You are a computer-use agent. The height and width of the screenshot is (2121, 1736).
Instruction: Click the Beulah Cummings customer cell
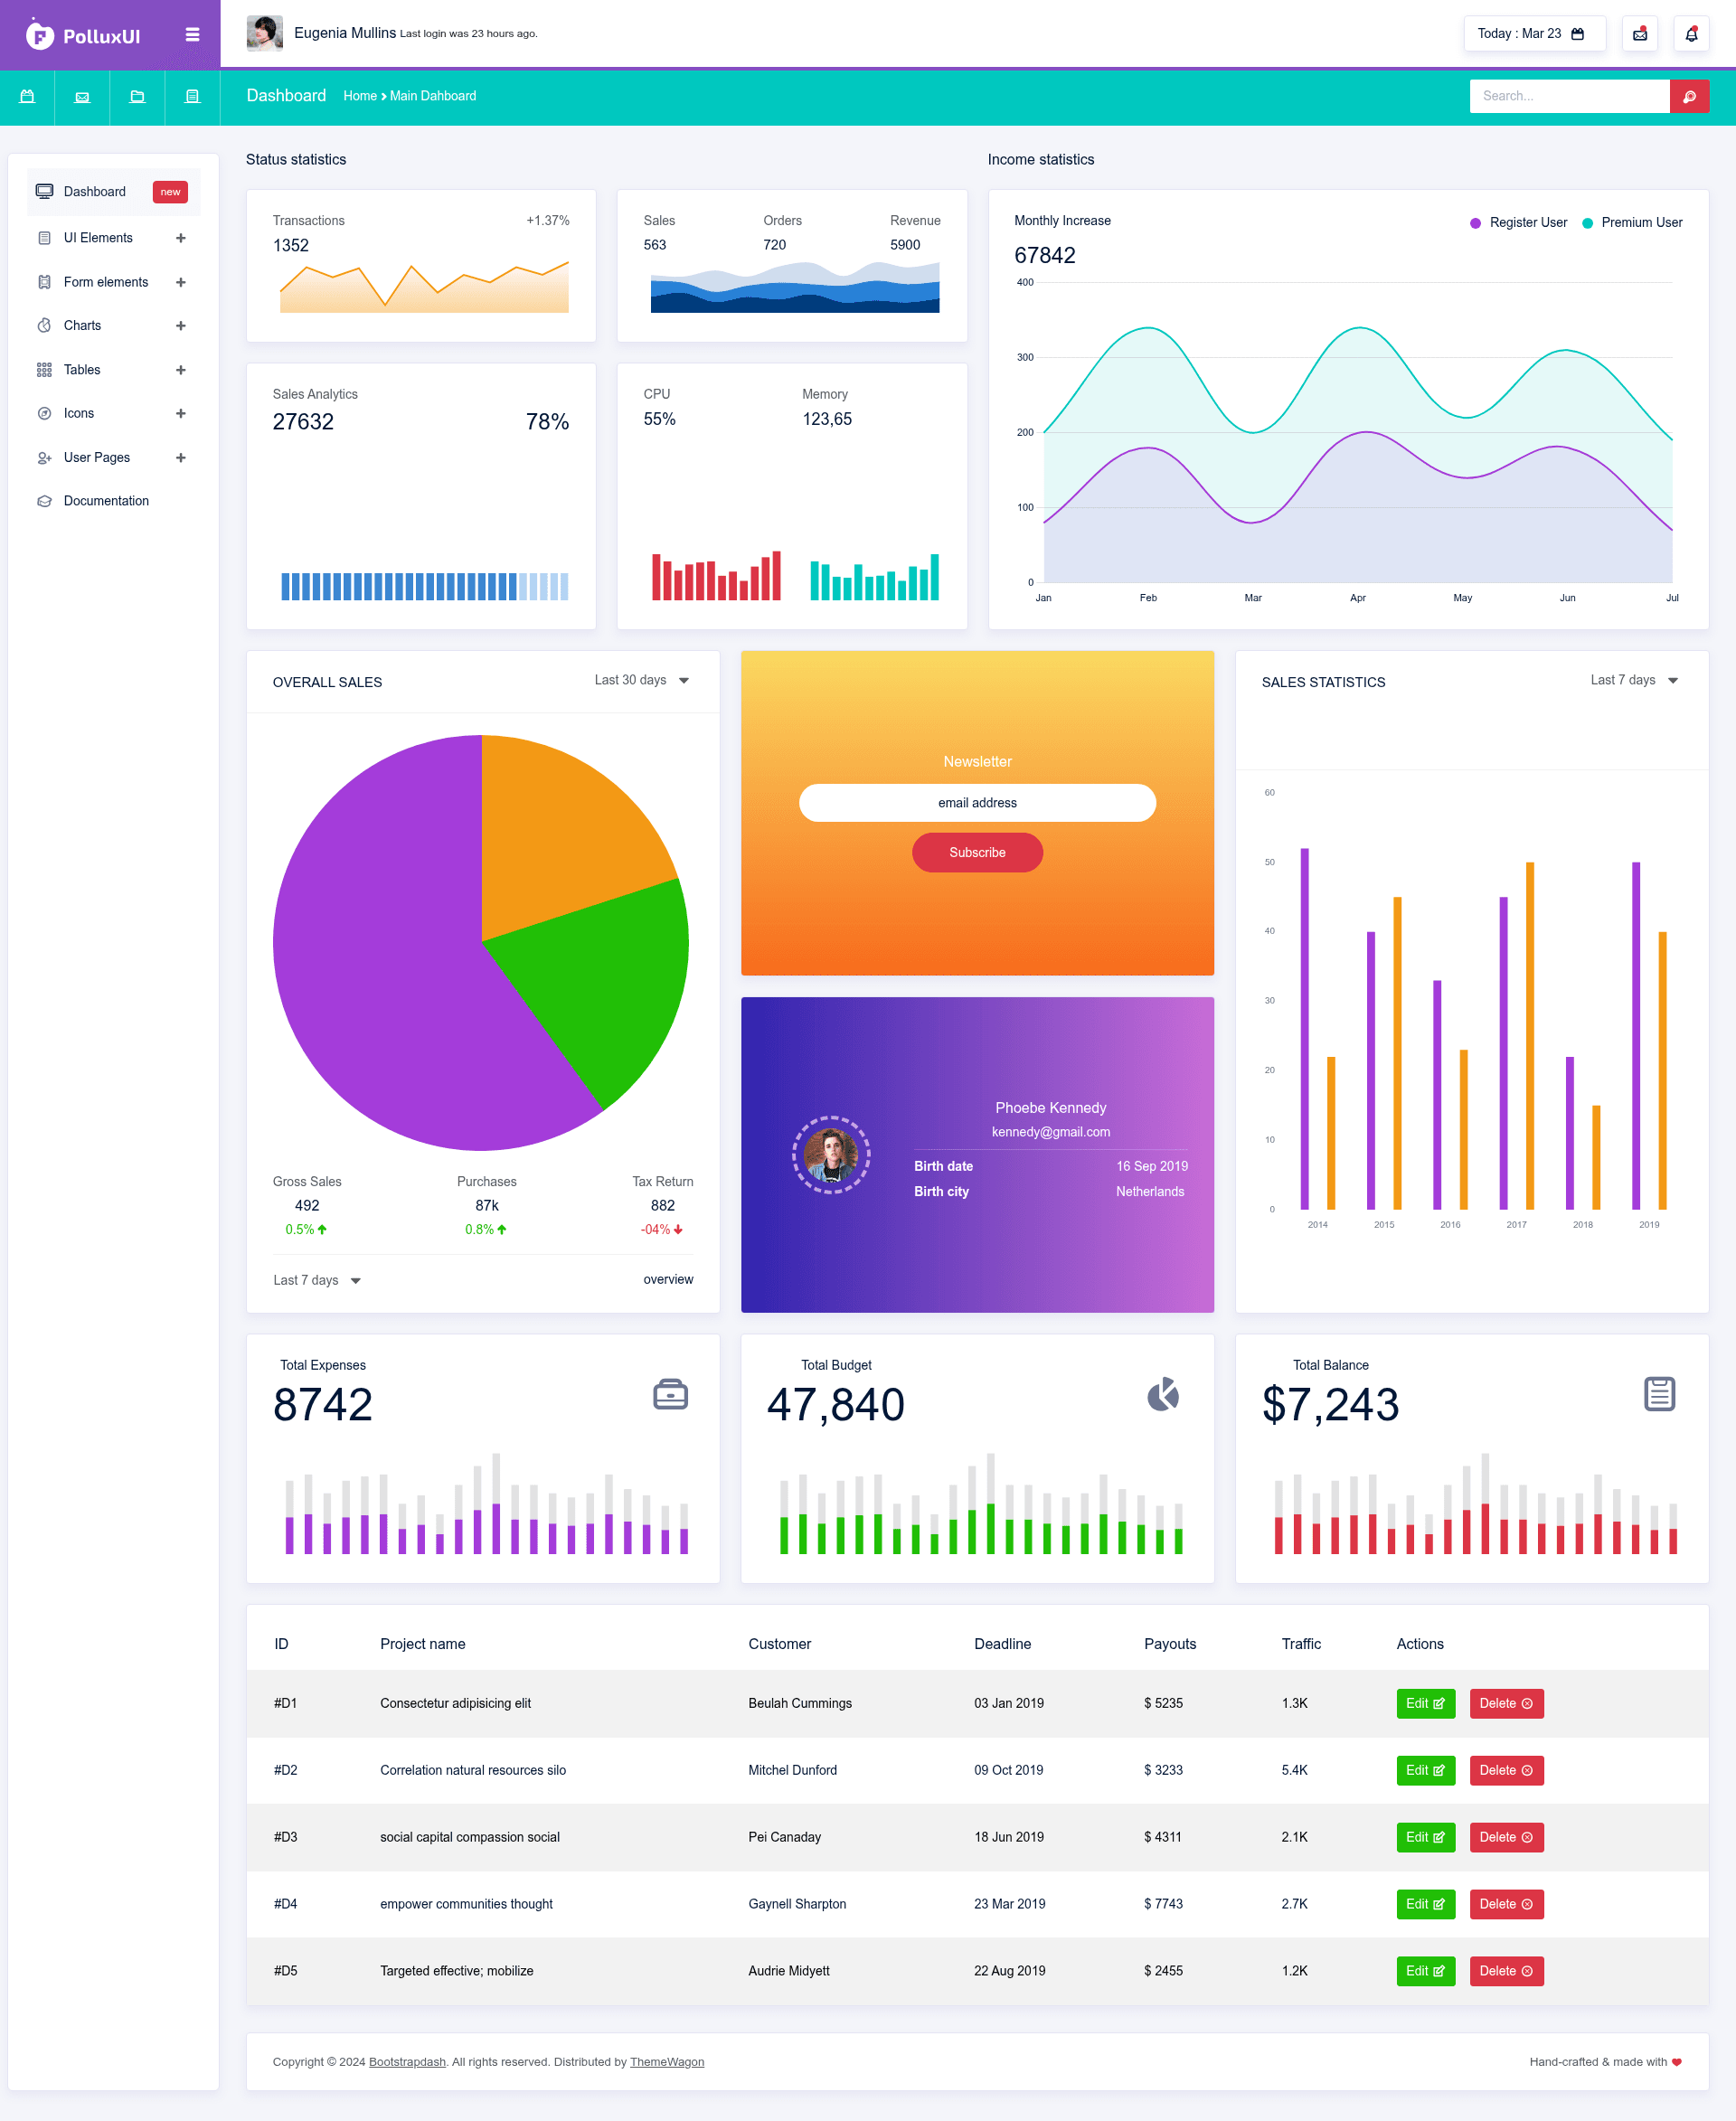800,1703
